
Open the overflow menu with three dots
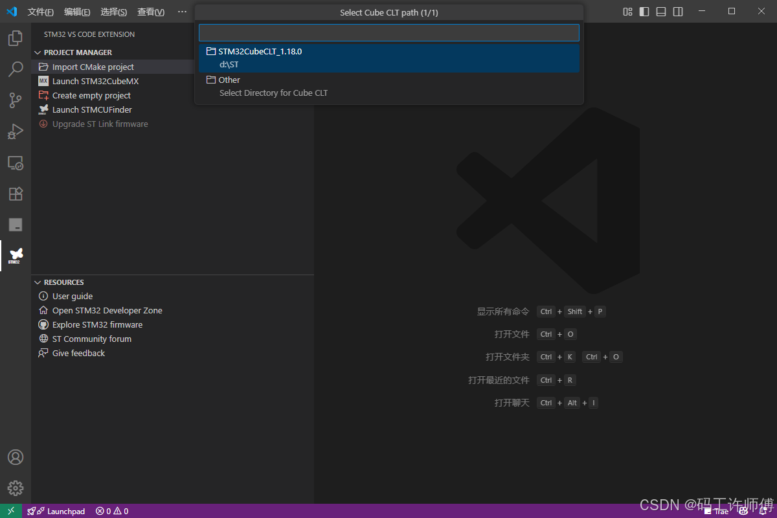point(182,12)
